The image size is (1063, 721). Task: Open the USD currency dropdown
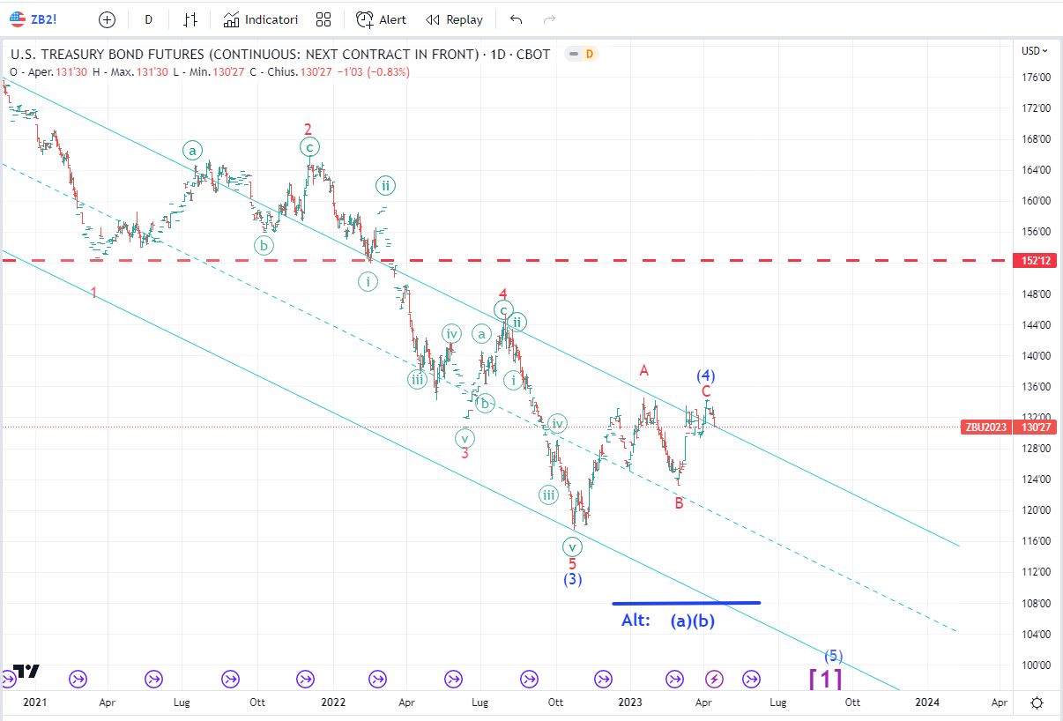(x=1034, y=51)
